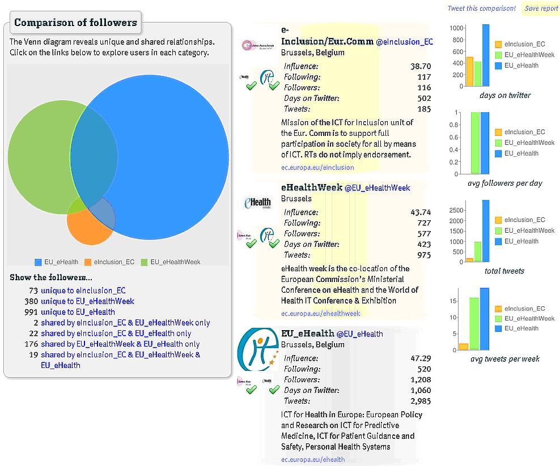
Task: Click small e-Inclusion icon under EU_eHealth avatar
Action: pyautogui.click(x=245, y=383)
